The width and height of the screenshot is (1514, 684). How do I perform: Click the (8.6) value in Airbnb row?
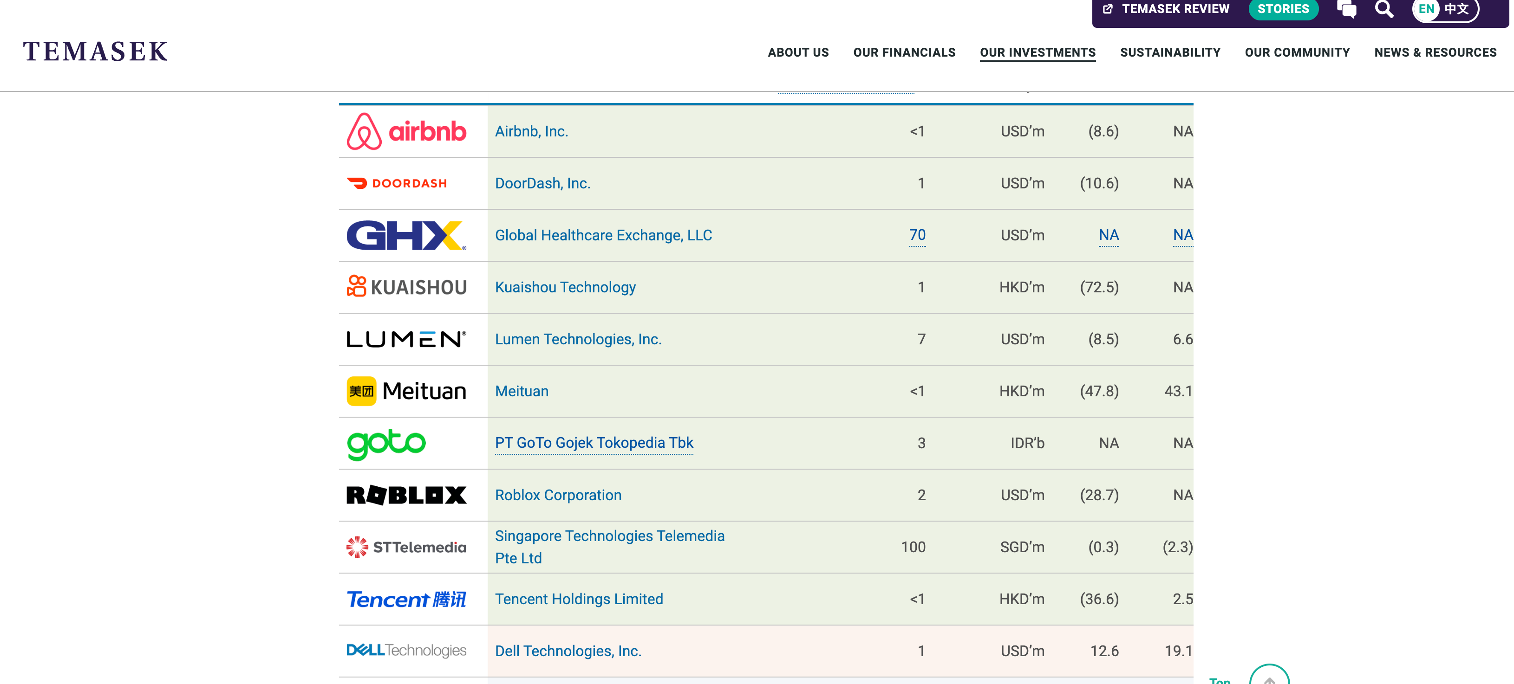(1103, 131)
